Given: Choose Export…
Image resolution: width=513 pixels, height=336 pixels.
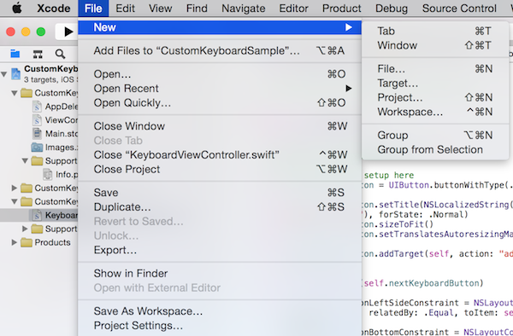Looking at the screenshot, I should pyautogui.click(x=220, y=250).
